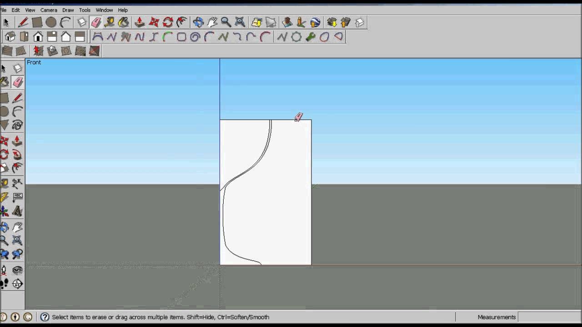Click the Measurements input box

point(548,317)
